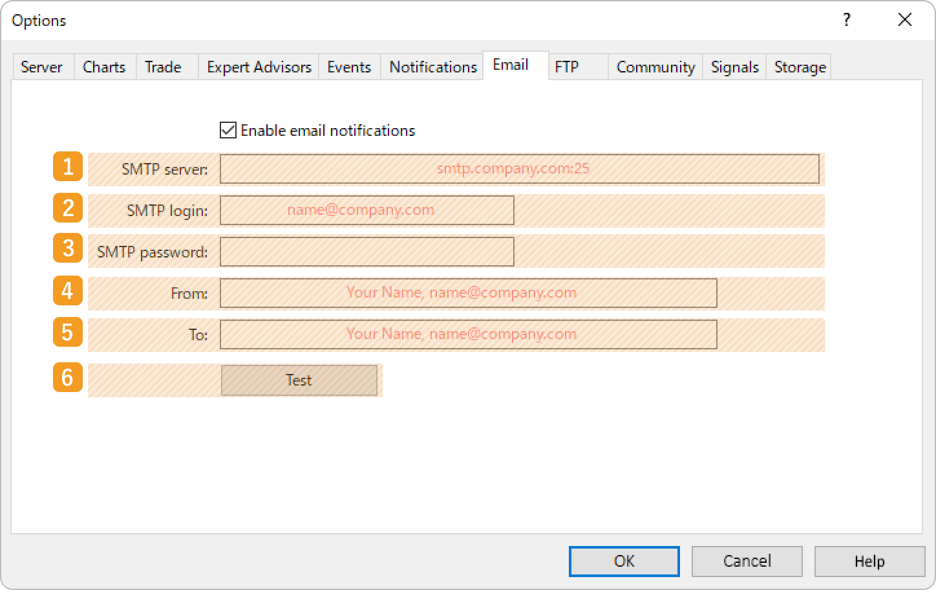
Task: Click inside the SMTP password field
Action: point(366,251)
